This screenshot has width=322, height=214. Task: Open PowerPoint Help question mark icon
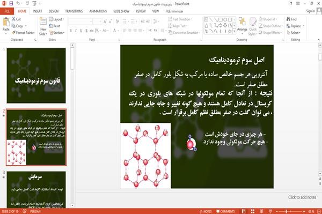pyautogui.click(x=291, y=4)
